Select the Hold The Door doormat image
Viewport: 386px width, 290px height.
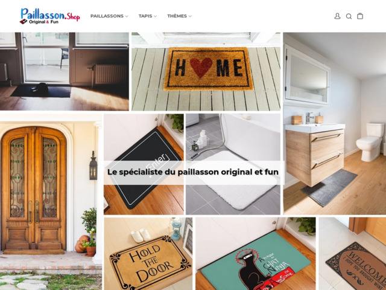(148, 254)
